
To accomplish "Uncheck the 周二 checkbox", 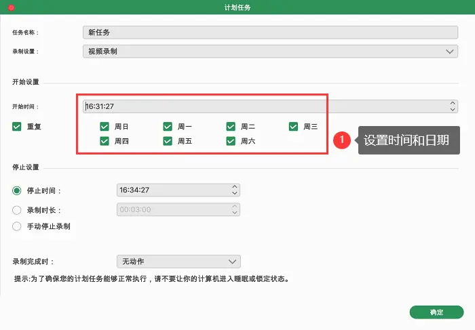I will (231, 127).
